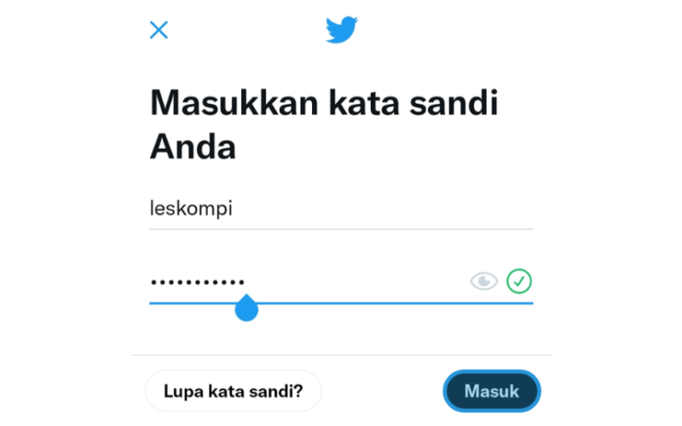Tap the blue teardrop cursor handle
The height and width of the screenshot is (426, 682).
246,308
